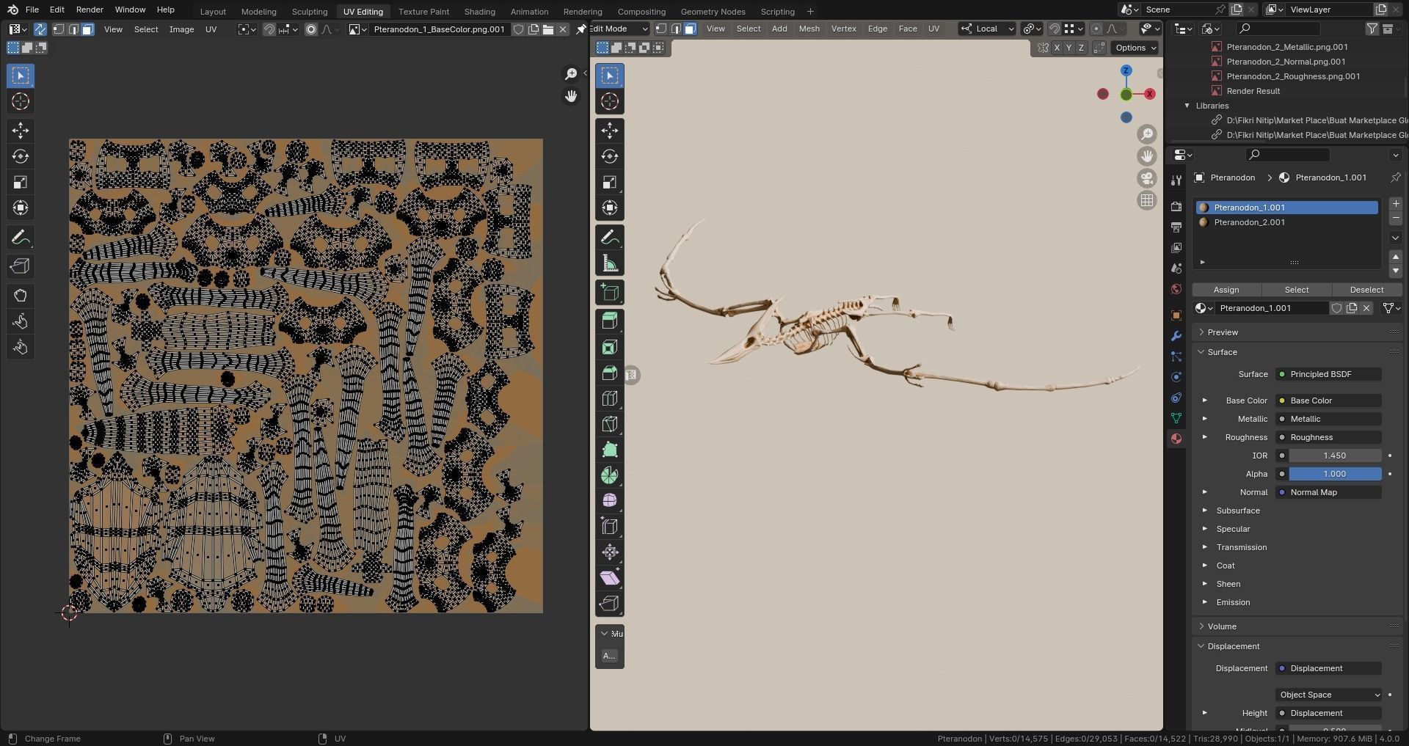This screenshot has height=746, width=1409.
Task: Pick the Scale tool in UV editor
Action: [21, 182]
